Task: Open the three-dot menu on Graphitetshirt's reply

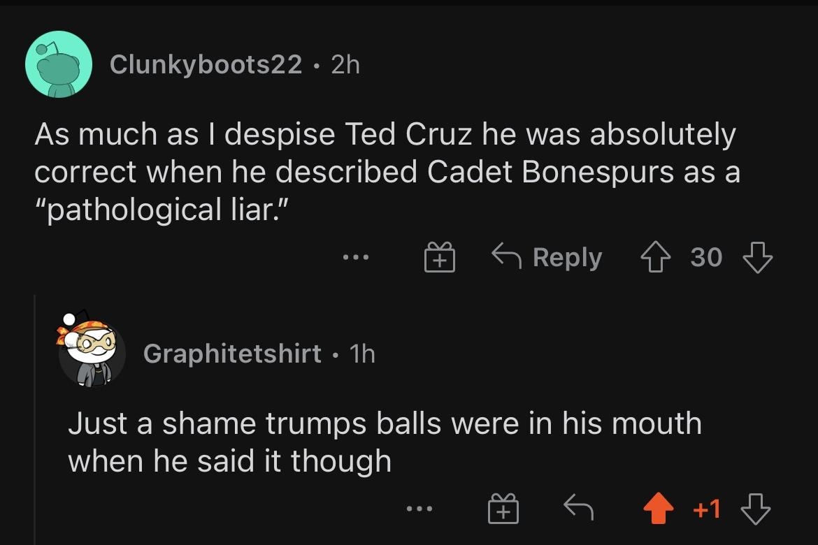Action: [x=419, y=511]
